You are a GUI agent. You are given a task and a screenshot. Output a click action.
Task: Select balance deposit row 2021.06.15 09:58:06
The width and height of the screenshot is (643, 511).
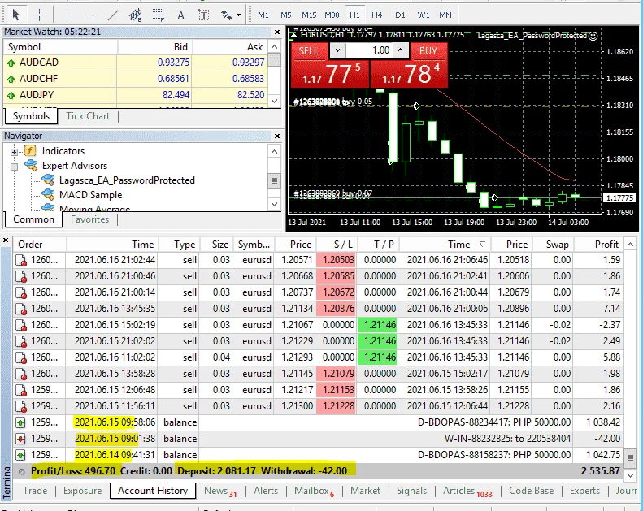coord(318,422)
